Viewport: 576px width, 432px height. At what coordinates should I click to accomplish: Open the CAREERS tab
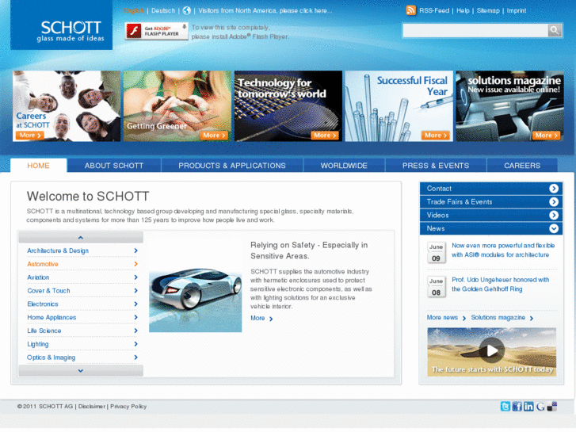[522, 166]
